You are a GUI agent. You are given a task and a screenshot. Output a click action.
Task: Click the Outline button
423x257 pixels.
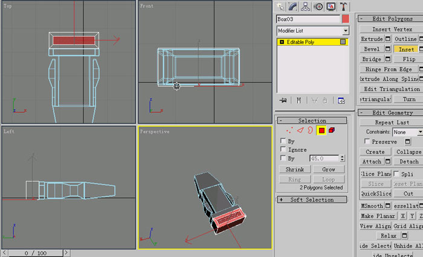tap(405, 39)
